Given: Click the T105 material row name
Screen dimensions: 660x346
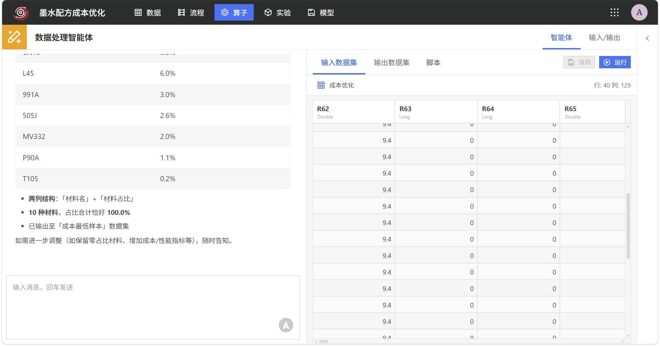Looking at the screenshot, I should coord(30,179).
